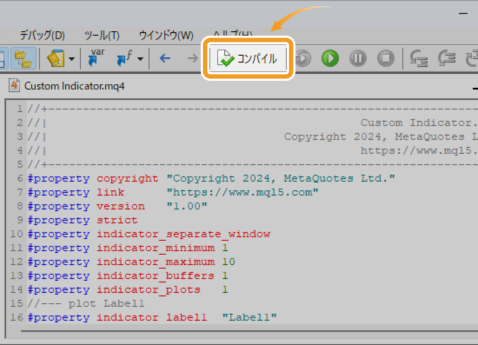This screenshot has width=478, height=345.
Task: Click the mq4 file icon in the tab
Action: point(14,85)
